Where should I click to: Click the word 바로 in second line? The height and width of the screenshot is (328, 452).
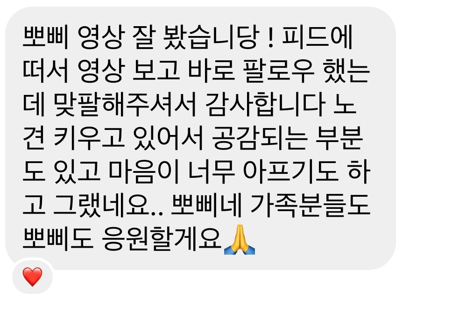coord(212,71)
